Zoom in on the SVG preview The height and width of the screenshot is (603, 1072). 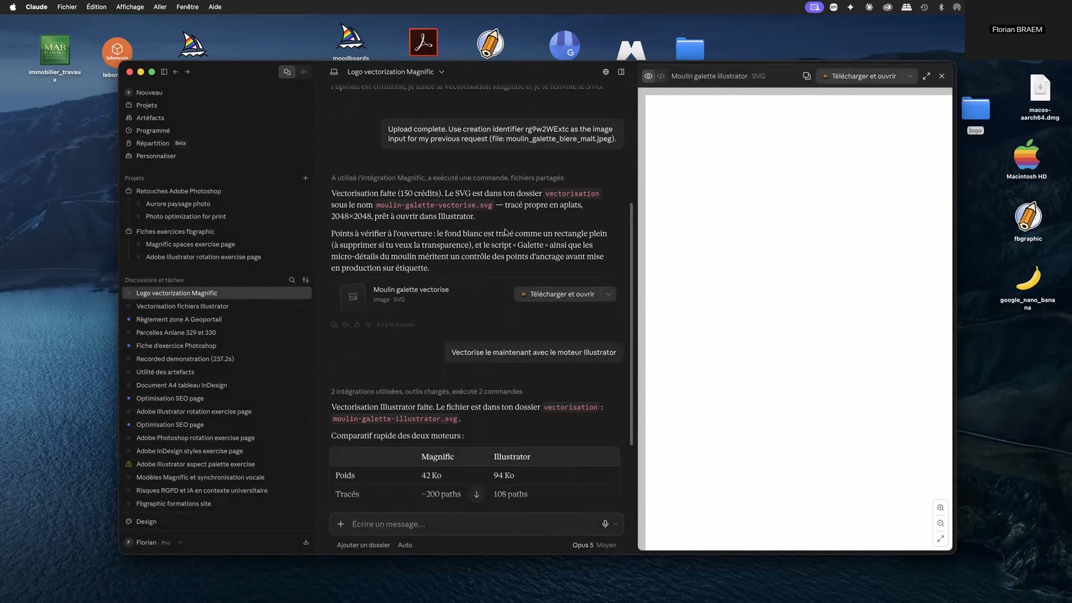click(940, 508)
